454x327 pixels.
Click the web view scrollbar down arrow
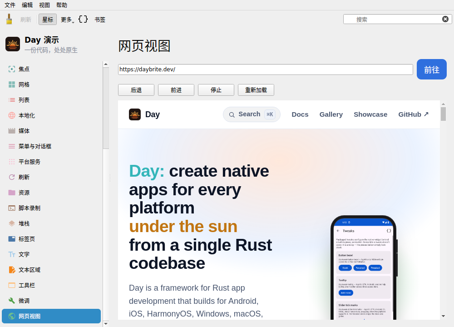pos(443,316)
